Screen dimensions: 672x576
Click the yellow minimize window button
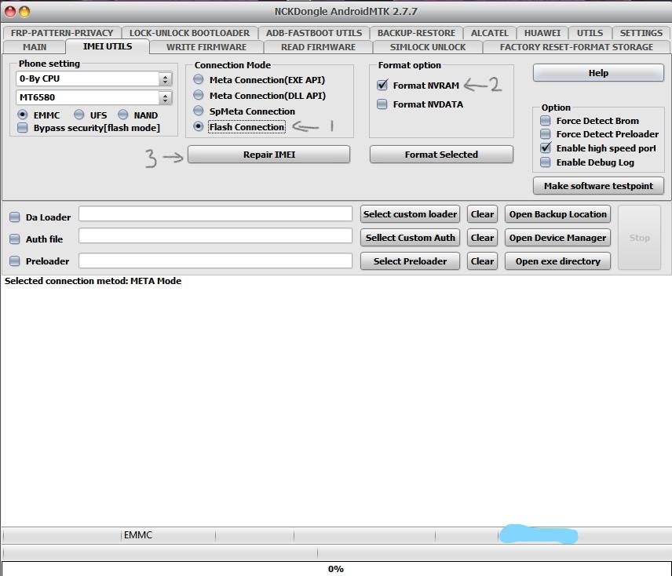pyautogui.click(x=25, y=12)
